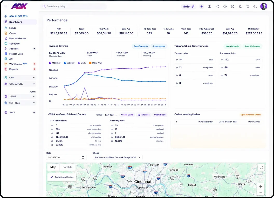Click eye icon for 12 completed jobs

177,68
